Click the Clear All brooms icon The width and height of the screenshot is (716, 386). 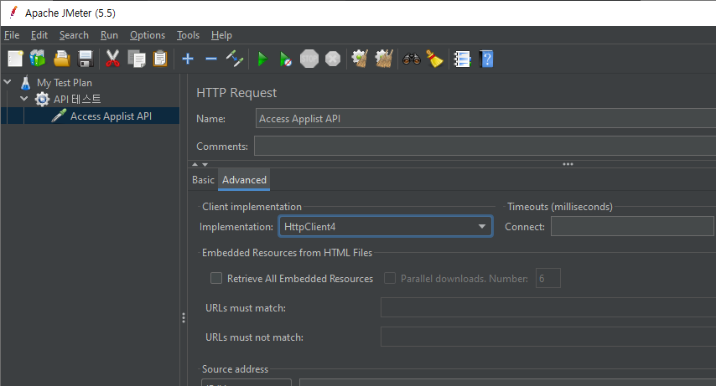click(x=384, y=59)
